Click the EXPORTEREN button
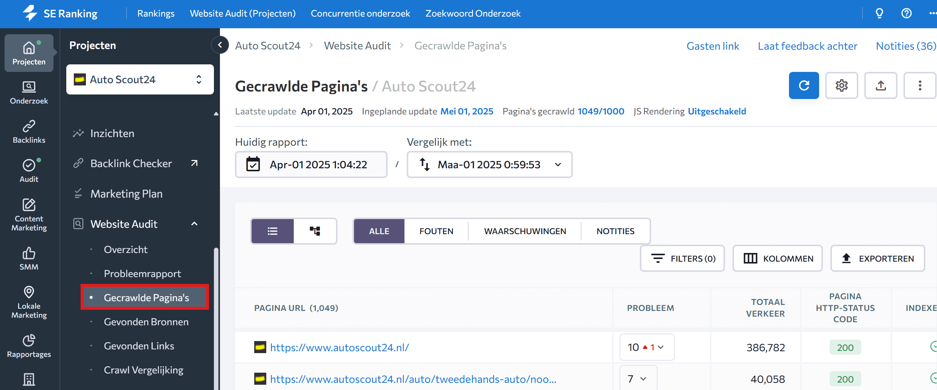The width and height of the screenshot is (937, 390). click(x=878, y=259)
